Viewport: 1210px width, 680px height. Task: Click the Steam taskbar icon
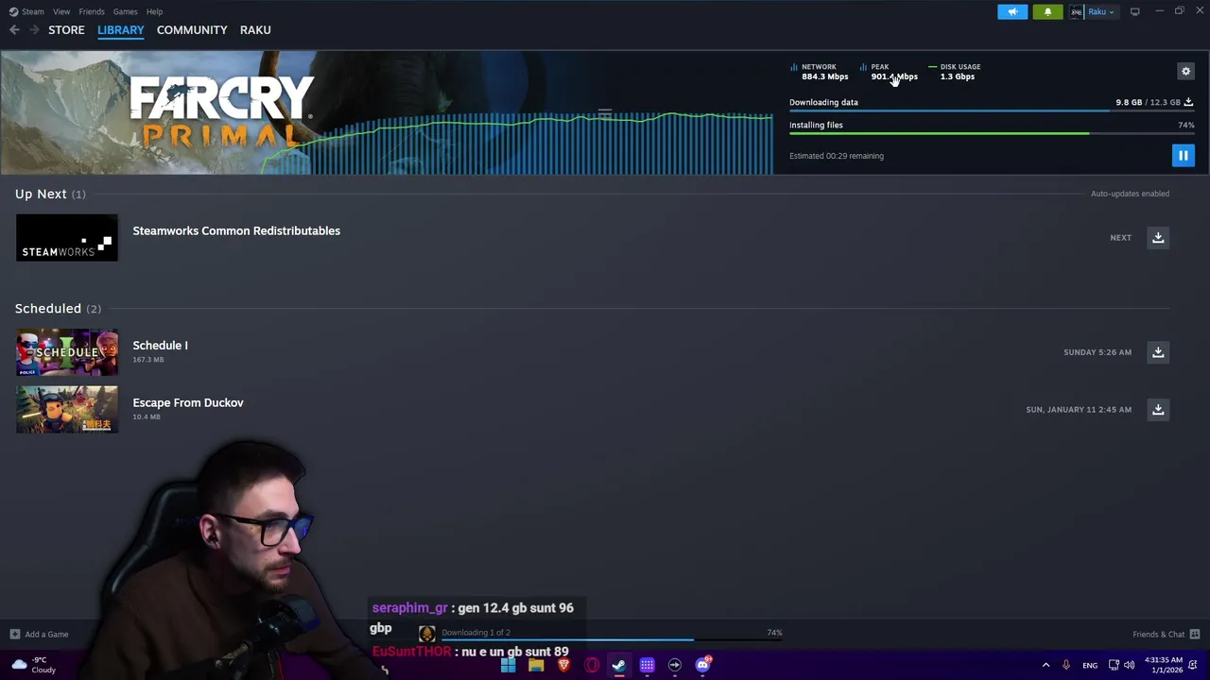[x=618, y=665]
